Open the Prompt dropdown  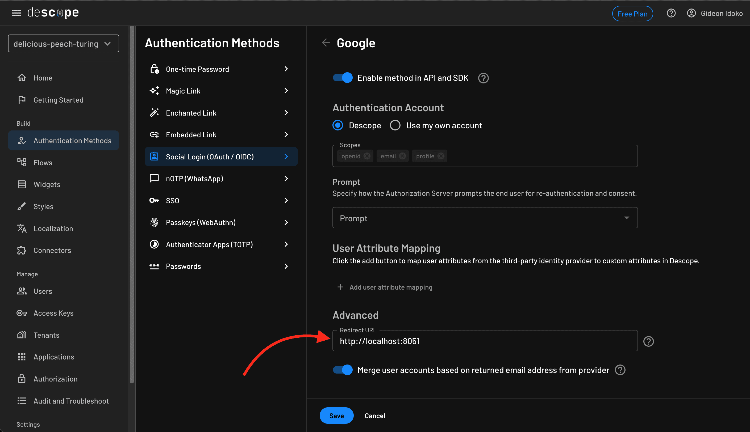(x=485, y=218)
